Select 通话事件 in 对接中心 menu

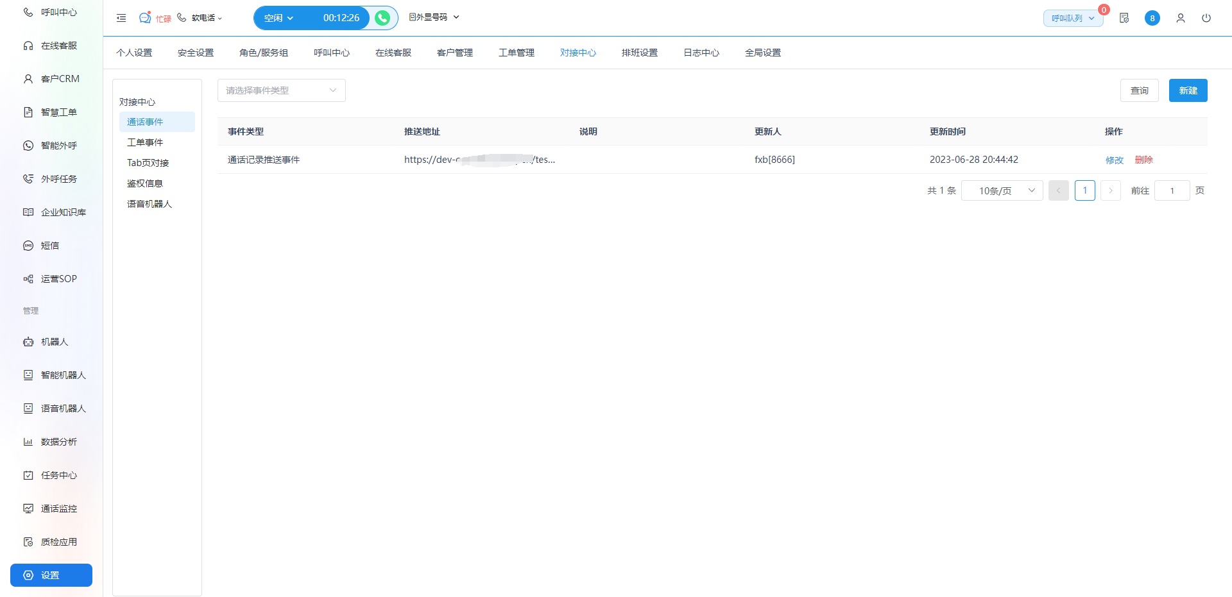tap(157, 122)
